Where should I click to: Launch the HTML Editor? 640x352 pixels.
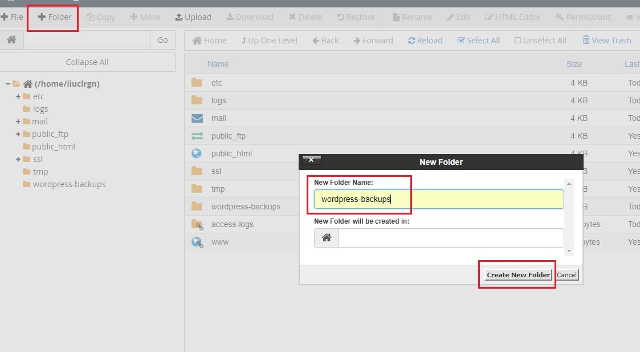pos(513,17)
